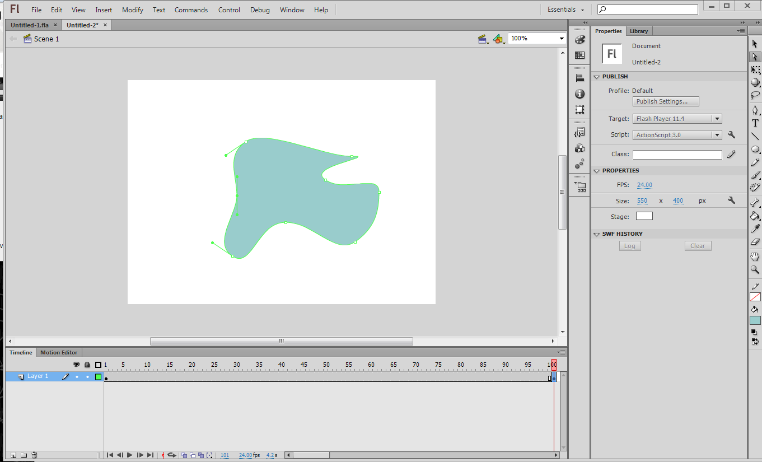
Task: Select the Zoom tool
Action: coord(755,270)
